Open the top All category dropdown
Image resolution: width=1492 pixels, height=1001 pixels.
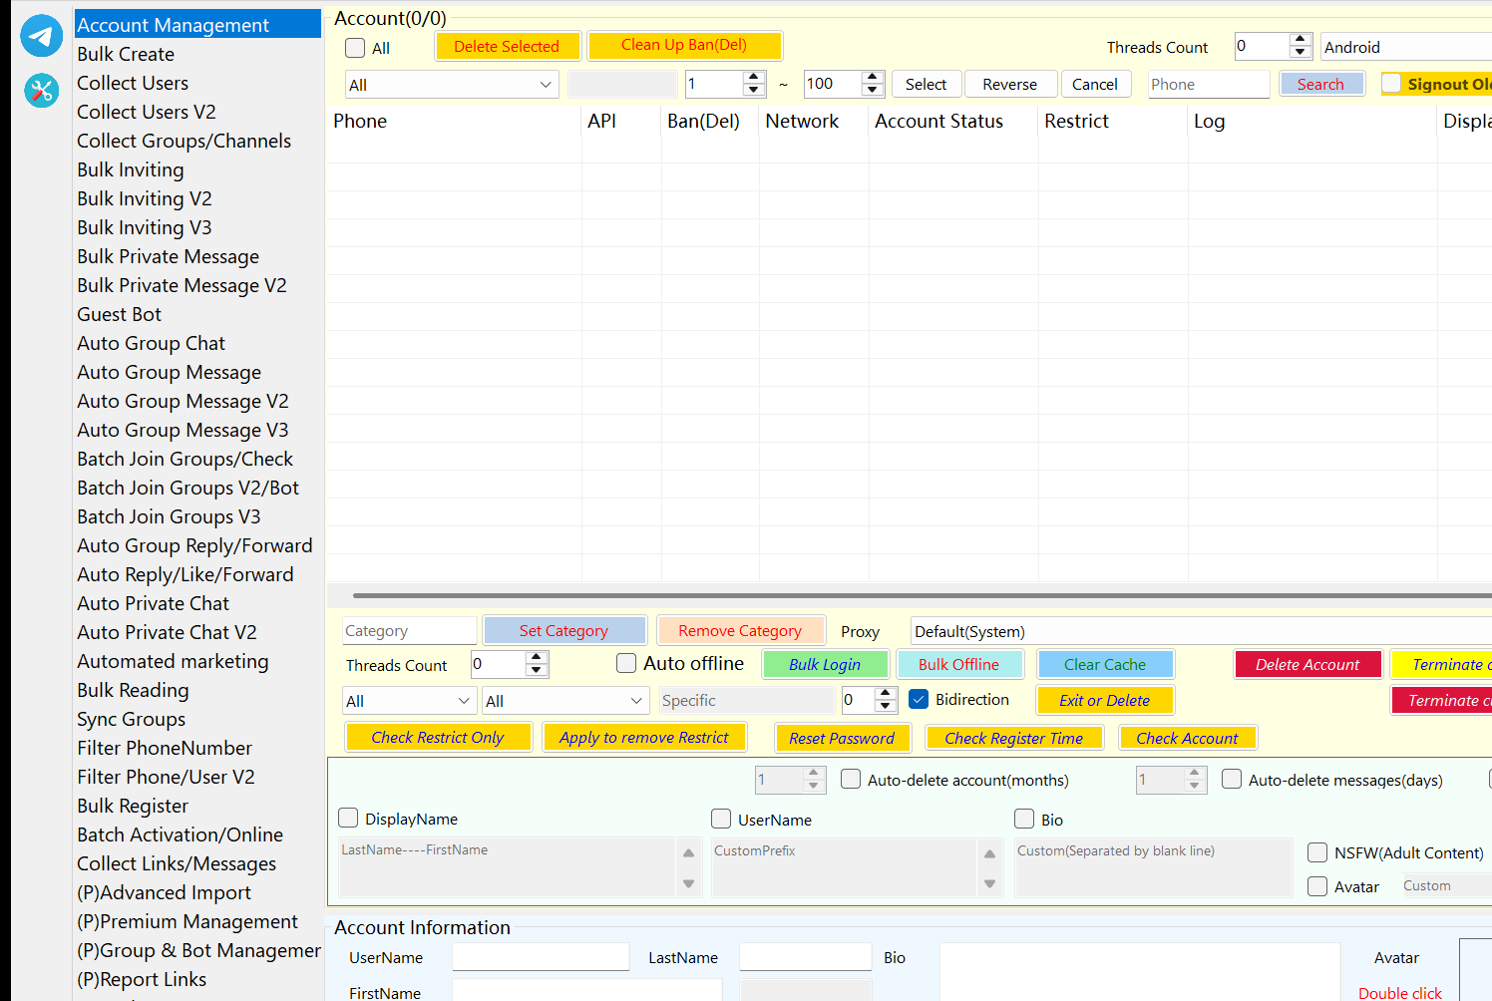[452, 85]
